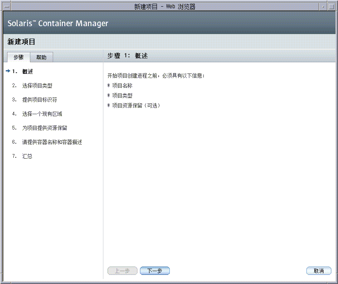Click the text 项目类型 bullet
This screenshot has width=338, height=284.
tap(122, 95)
